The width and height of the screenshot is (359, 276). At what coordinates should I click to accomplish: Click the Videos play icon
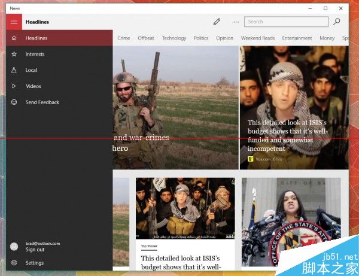pyautogui.click(x=14, y=86)
